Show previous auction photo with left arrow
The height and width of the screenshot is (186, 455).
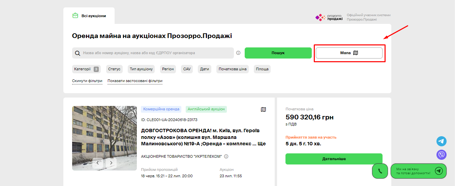pyautogui.click(x=98, y=163)
